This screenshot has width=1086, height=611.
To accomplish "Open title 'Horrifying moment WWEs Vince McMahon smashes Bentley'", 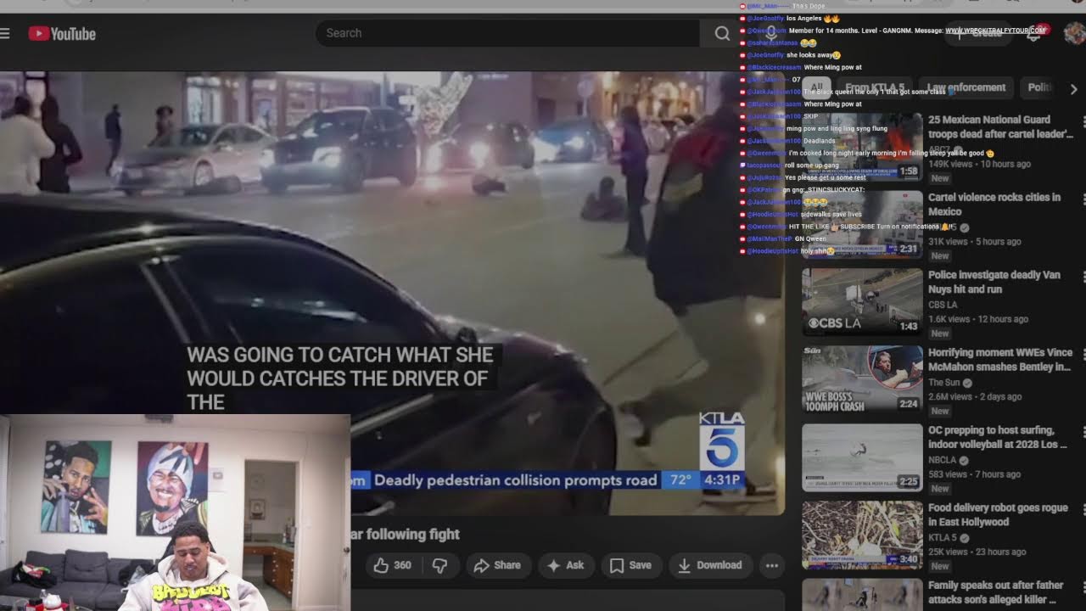I will [x=1000, y=360].
